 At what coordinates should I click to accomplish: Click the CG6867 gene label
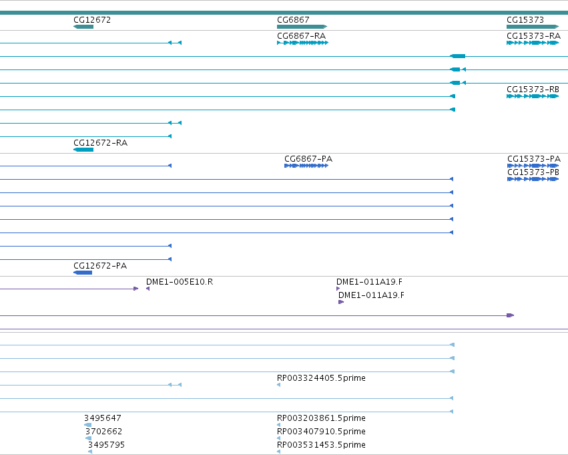(x=293, y=19)
